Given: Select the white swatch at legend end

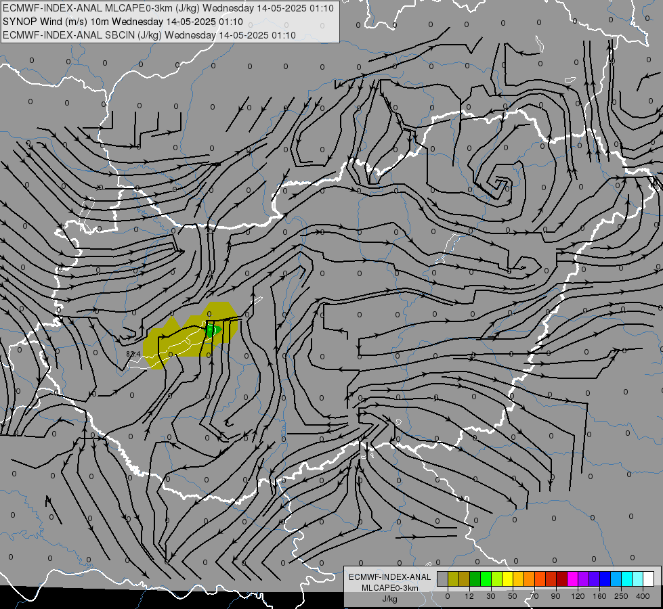Looking at the screenshot, I should click(649, 579).
